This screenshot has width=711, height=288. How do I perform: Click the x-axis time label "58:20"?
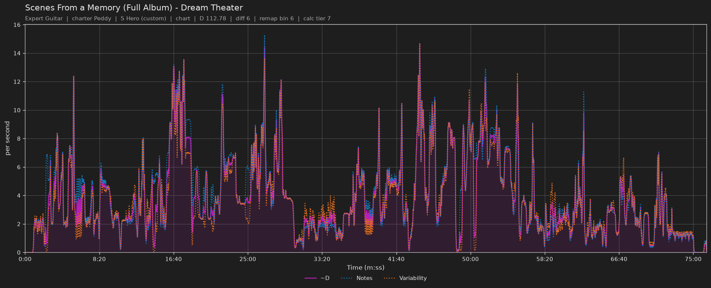coord(544,259)
